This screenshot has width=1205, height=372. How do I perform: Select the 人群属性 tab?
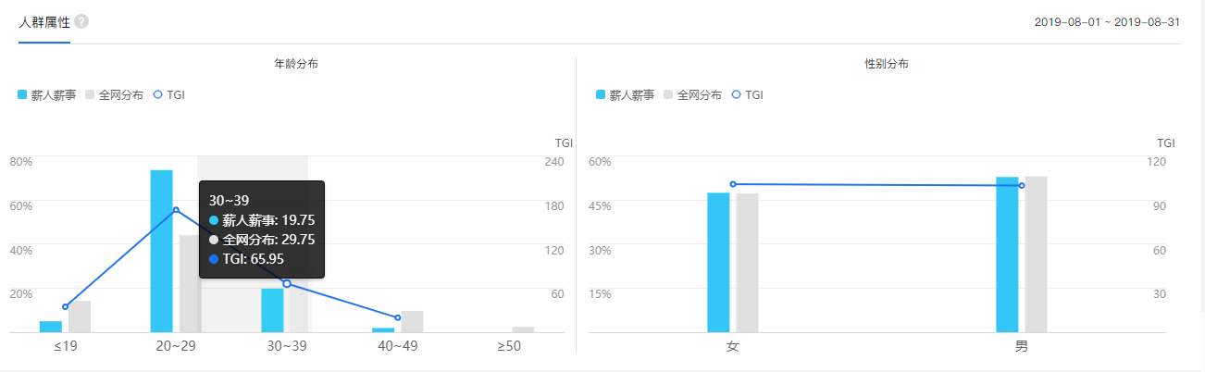tap(44, 21)
